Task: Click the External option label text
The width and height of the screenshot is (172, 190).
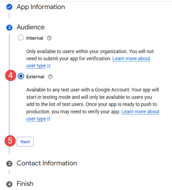Action: pos(35,77)
